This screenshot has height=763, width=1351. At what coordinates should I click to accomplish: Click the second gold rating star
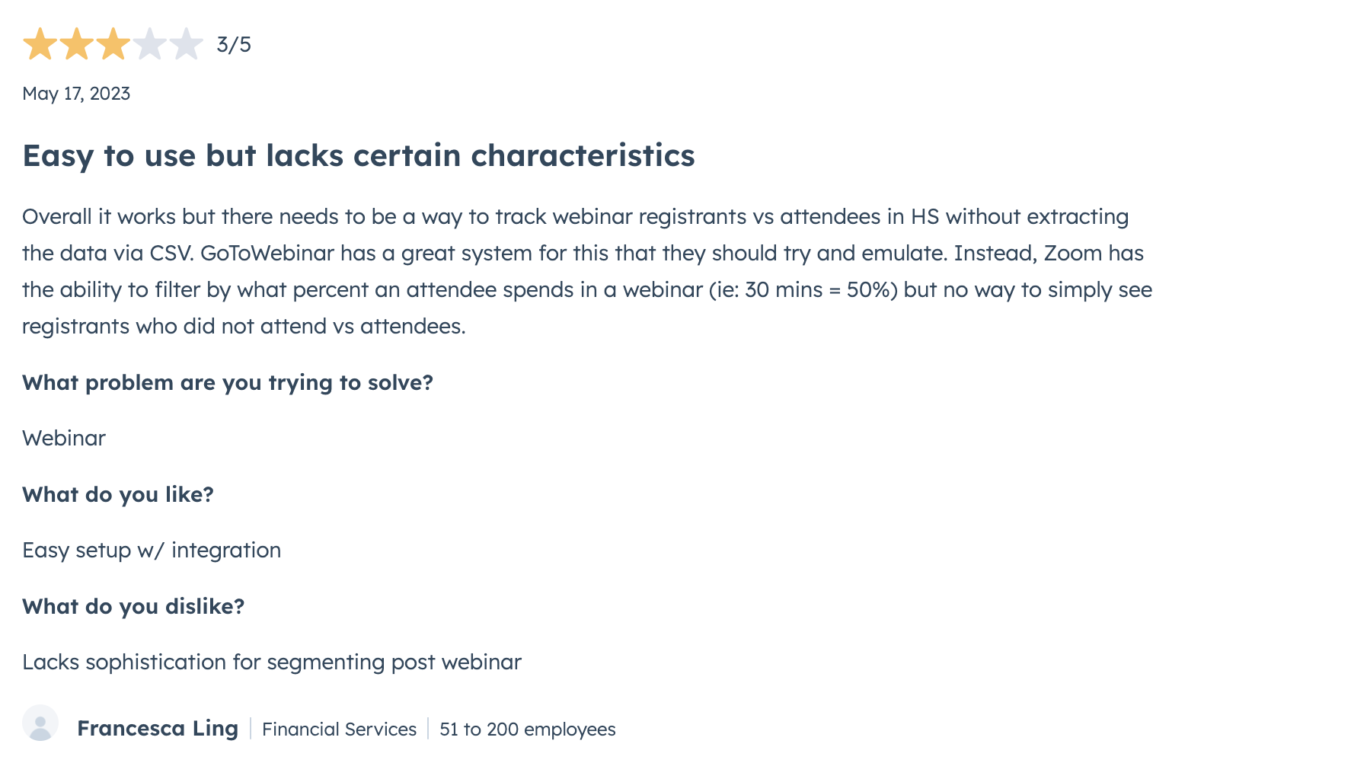click(x=77, y=44)
